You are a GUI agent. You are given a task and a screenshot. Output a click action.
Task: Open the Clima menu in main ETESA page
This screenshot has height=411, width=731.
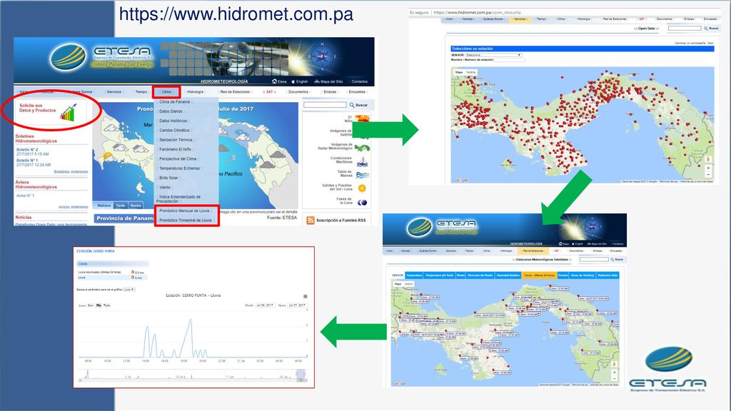166,92
